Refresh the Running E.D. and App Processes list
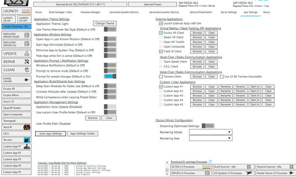This screenshot has width=296, height=177. [x=210, y=162]
